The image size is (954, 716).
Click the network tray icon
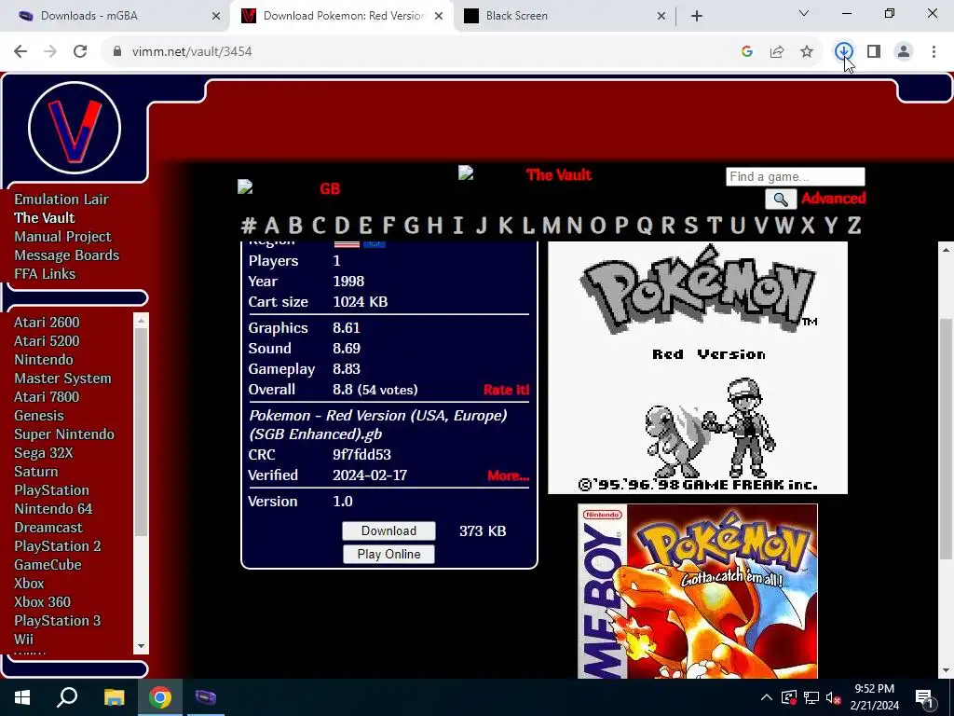811,697
